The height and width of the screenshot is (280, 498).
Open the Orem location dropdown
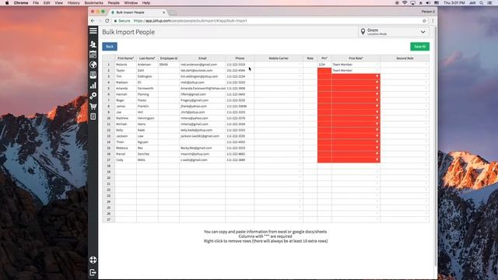[394, 32]
